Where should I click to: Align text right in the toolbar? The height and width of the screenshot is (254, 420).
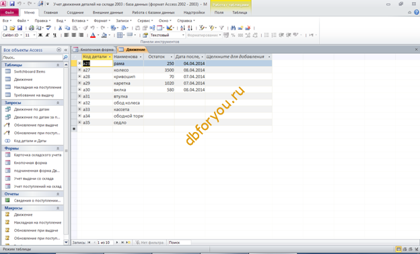point(81,35)
